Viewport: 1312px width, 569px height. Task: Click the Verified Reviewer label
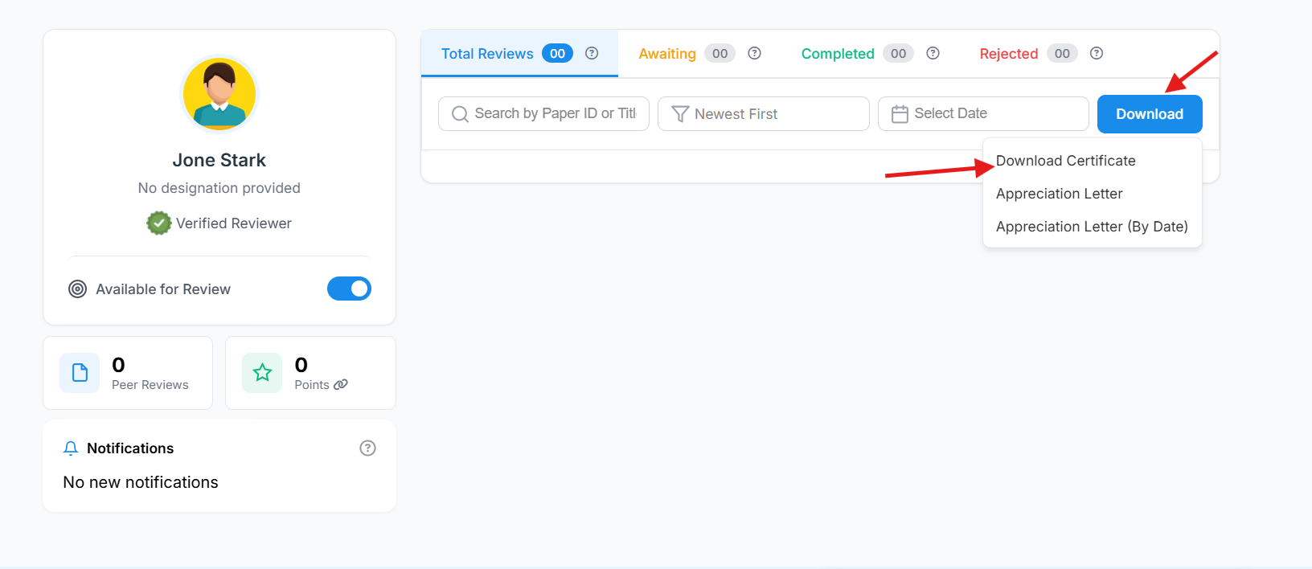[234, 223]
